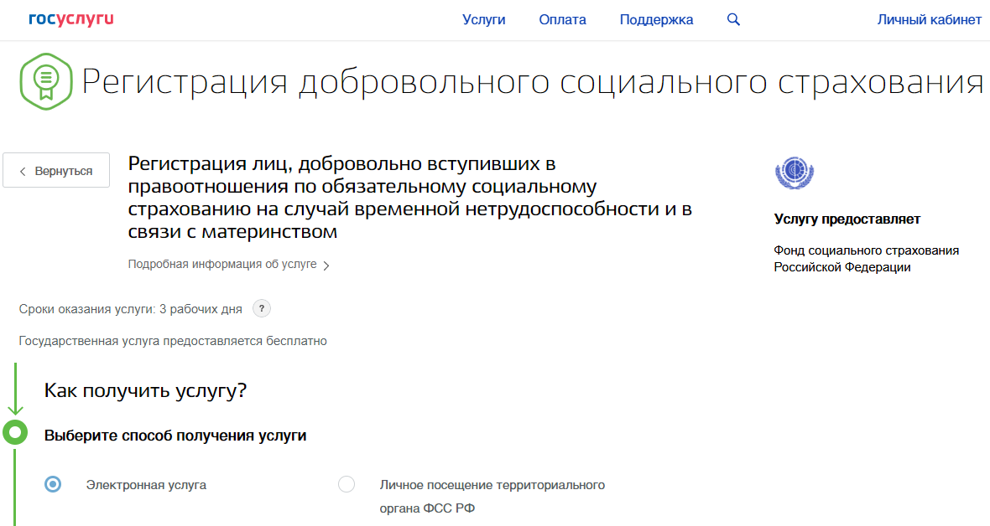The height and width of the screenshot is (526, 990).
Task: Expand chevron beside Подробная информация об услуге
Action: (326, 266)
